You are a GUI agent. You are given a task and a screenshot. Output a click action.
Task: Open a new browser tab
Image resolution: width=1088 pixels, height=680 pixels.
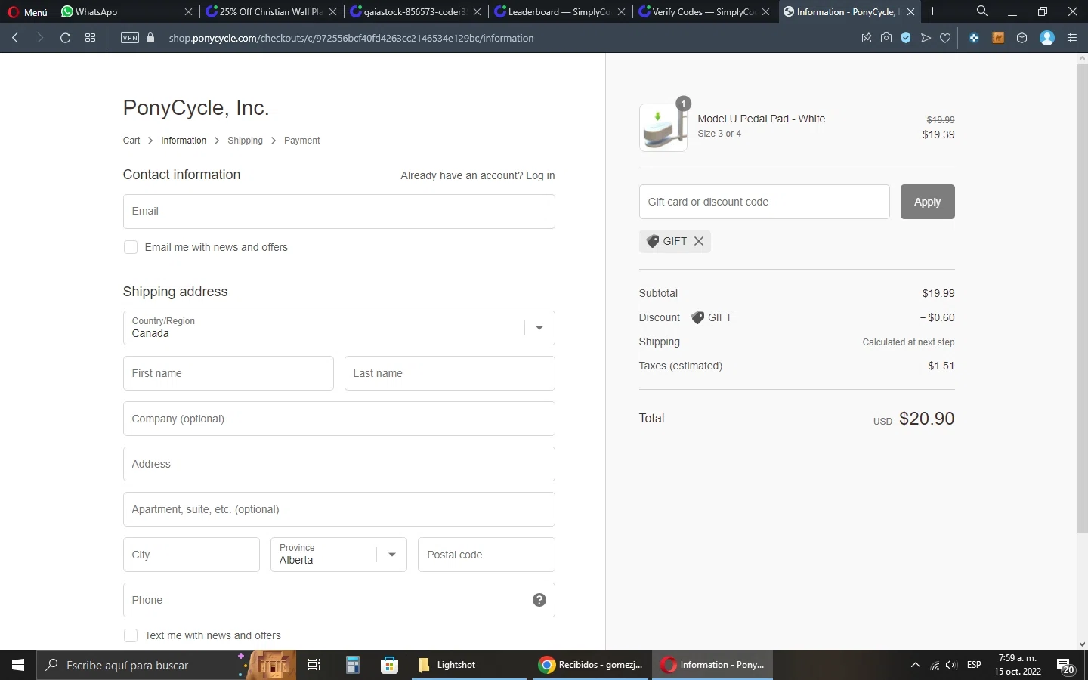pos(933,11)
